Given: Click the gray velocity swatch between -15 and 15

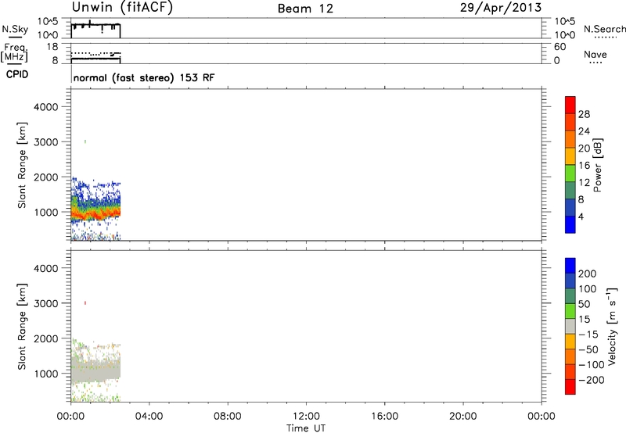Looking at the screenshot, I should (570, 326).
